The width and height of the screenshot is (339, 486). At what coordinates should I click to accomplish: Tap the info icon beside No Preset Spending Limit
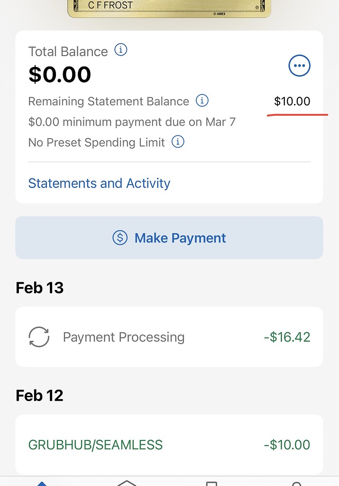coord(178,142)
